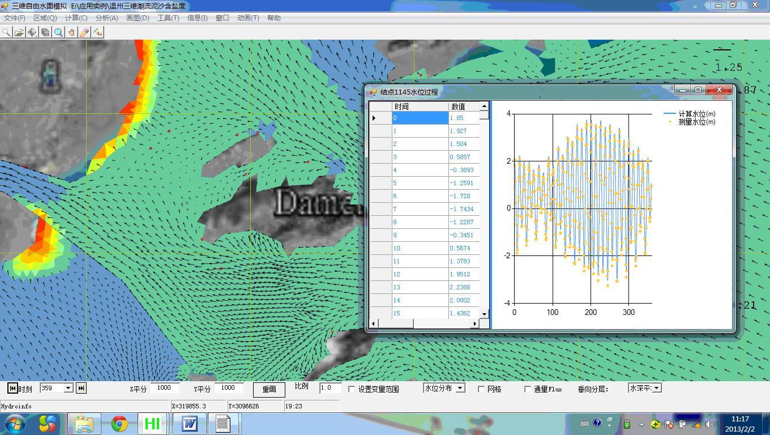The width and height of the screenshot is (770, 435).
Task: Open the 垂向分层 layer dropdown
Action: tap(657, 388)
